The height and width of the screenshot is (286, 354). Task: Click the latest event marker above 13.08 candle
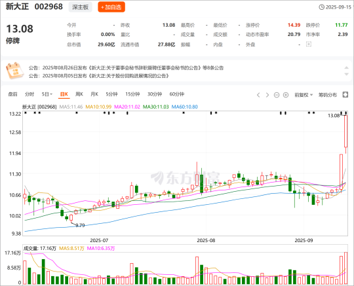345,113
